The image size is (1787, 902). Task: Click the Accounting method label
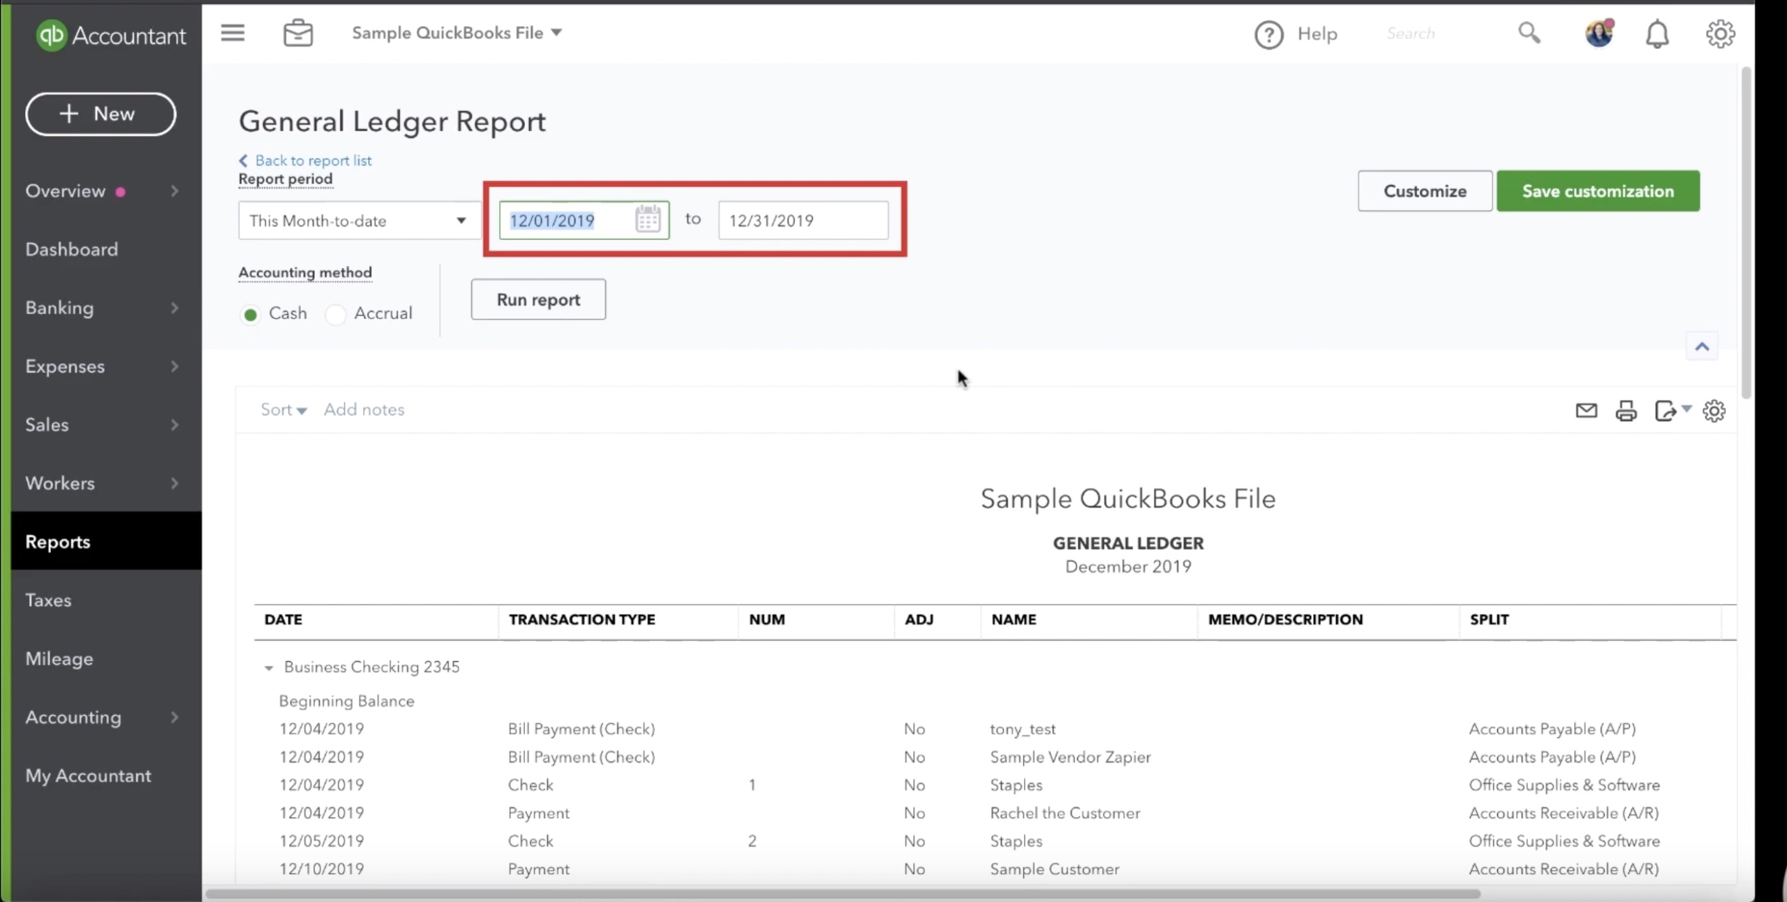click(305, 272)
